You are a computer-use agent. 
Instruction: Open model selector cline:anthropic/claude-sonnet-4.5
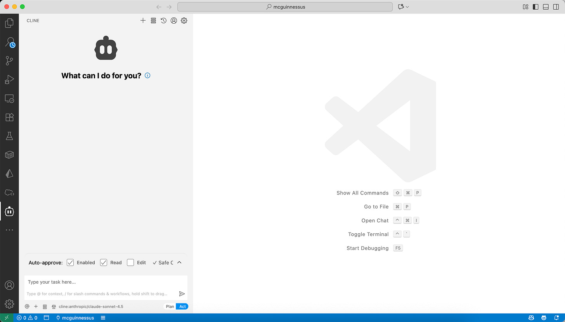coord(91,307)
